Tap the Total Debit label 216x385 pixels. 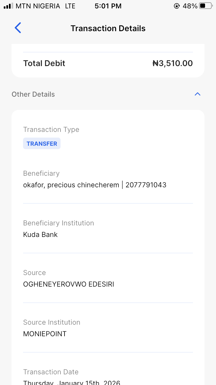44,63
